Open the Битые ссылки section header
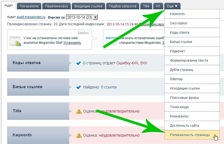Image resolution: width=224 pixels, height=144 pixels. point(38,87)
